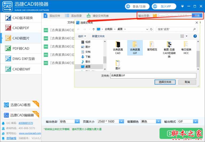
Task: Select 音乐 in navigation tree
Action: click(x=86, y=62)
